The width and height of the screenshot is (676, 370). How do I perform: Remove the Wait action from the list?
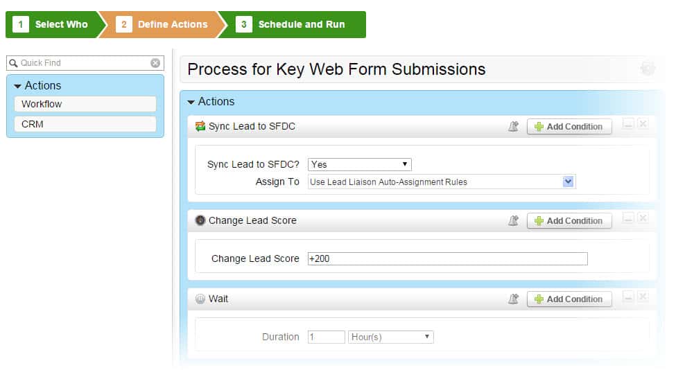643,297
